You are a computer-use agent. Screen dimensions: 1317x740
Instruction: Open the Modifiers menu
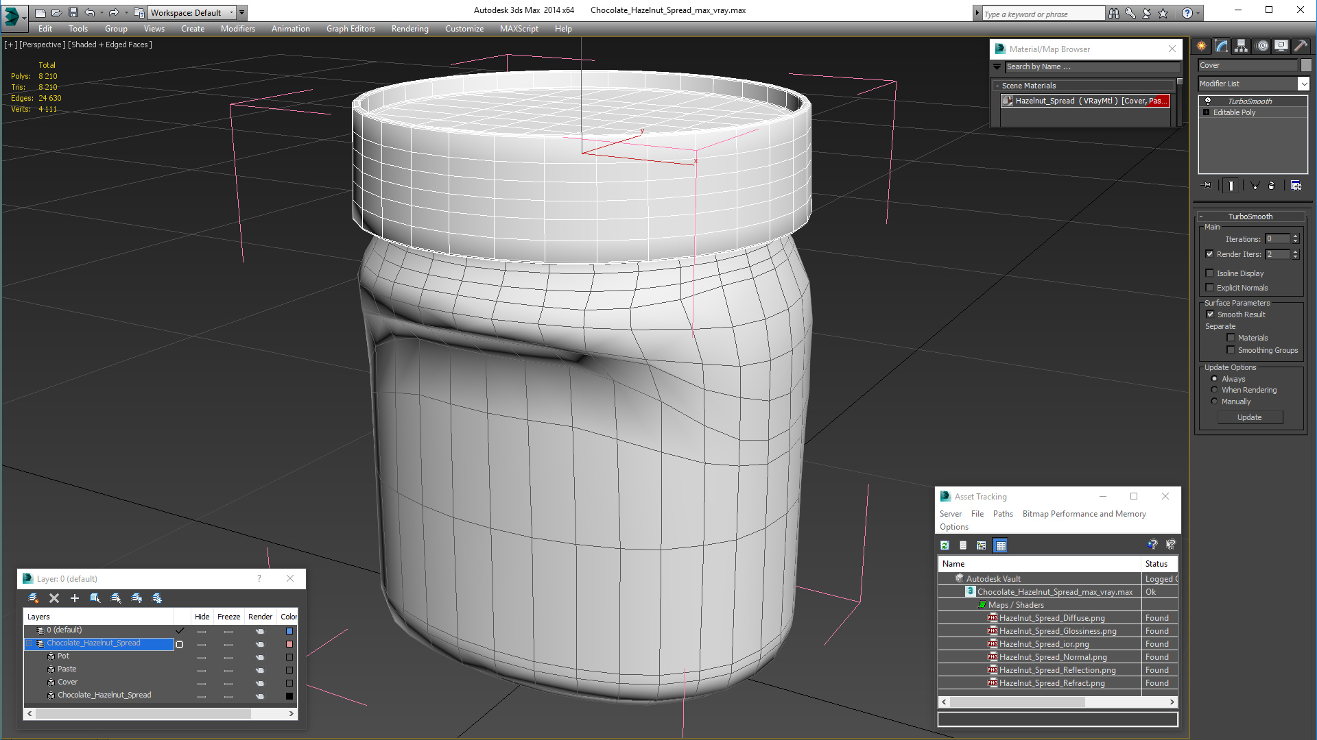pyautogui.click(x=237, y=29)
